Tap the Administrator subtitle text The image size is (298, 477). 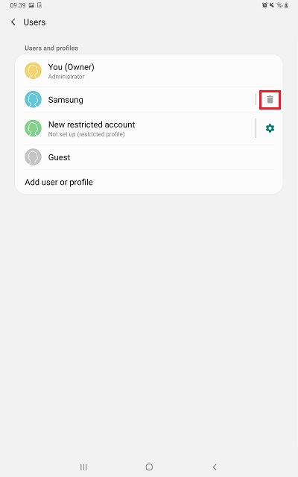click(66, 77)
